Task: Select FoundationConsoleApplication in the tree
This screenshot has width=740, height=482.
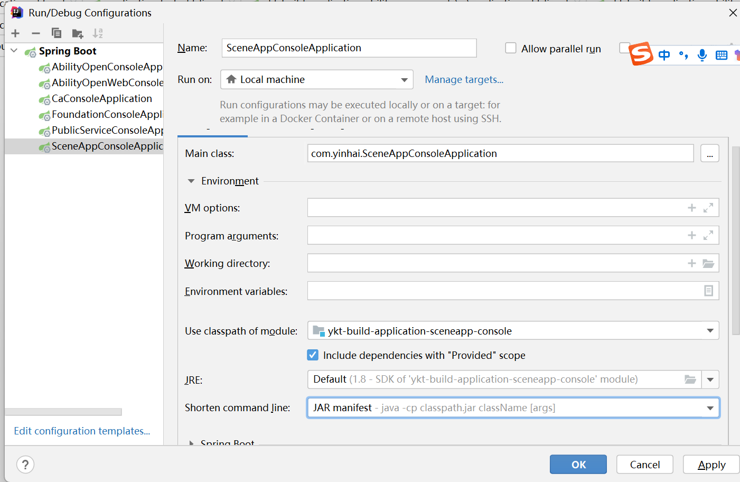Action: click(x=107, y=115)
